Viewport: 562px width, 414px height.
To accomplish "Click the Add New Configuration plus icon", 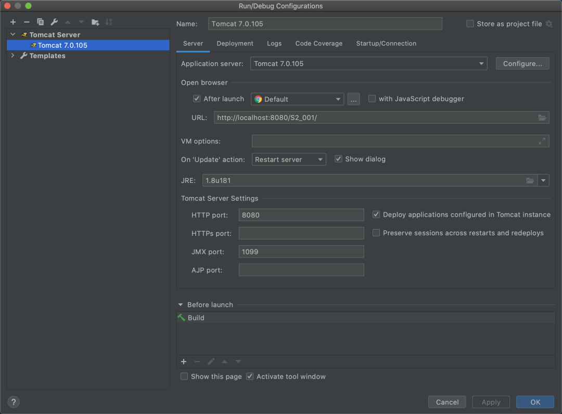I will pos(13,22).
